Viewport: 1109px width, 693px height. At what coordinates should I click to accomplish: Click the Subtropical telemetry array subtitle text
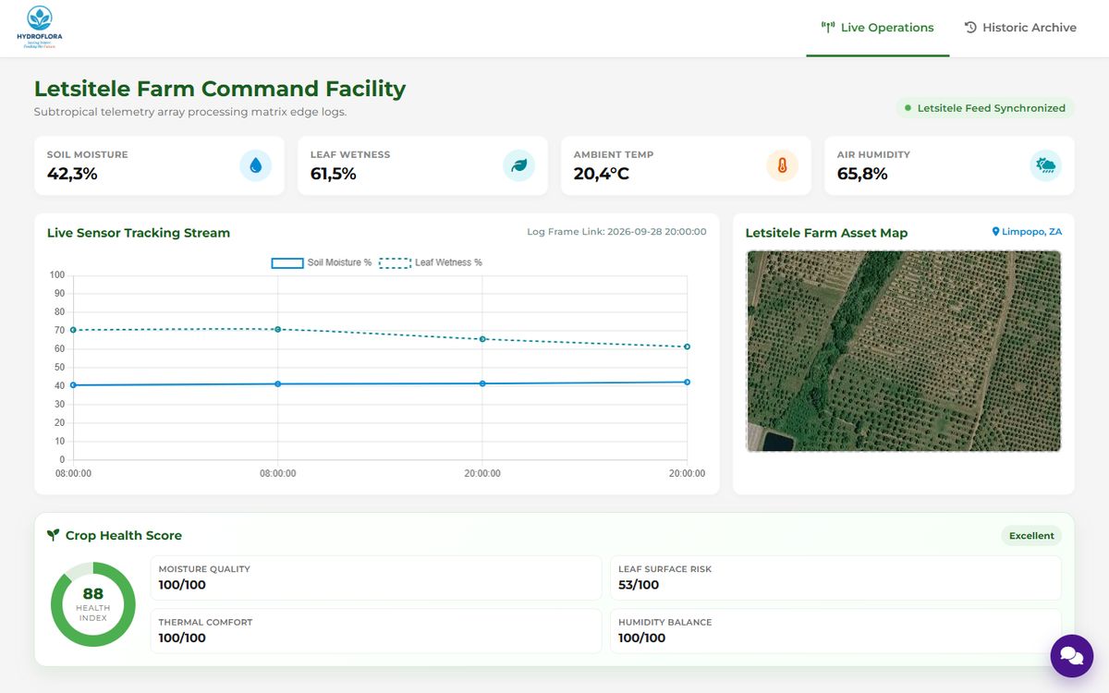click(x=189, y=112)
